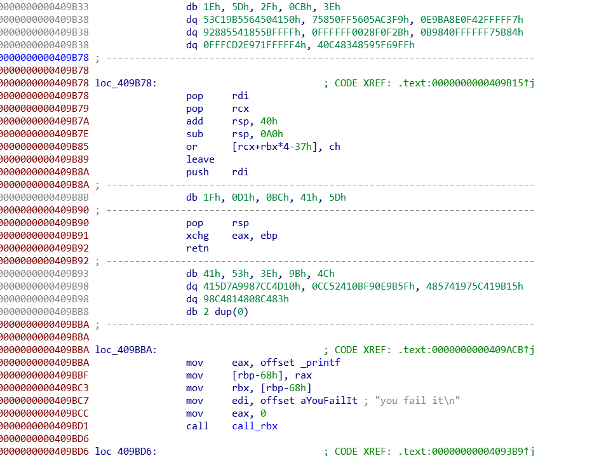This screenshot has height=456, width=592.
Task: Select the leave instruction
Action: [200, 159]
